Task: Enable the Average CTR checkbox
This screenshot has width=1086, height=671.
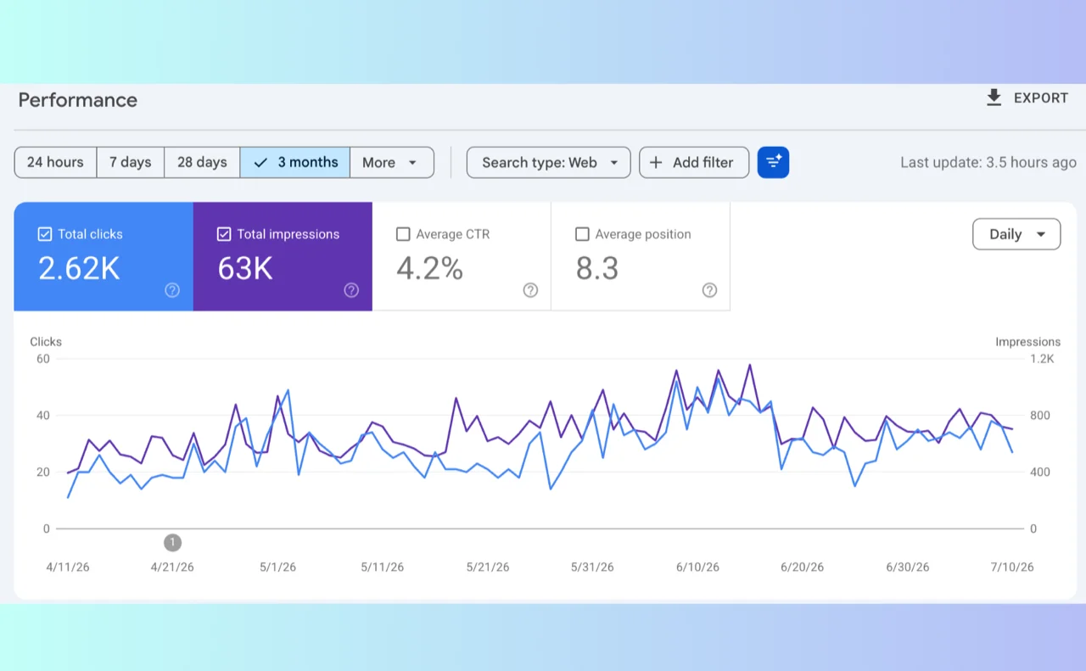Action: tap(403, 234)
